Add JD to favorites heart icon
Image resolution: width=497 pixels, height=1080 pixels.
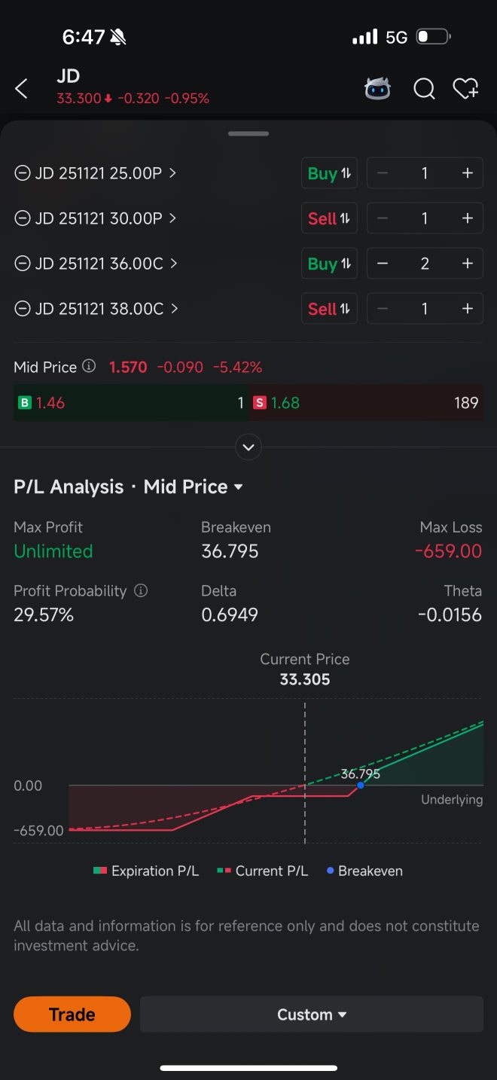[x=465, y=89]
